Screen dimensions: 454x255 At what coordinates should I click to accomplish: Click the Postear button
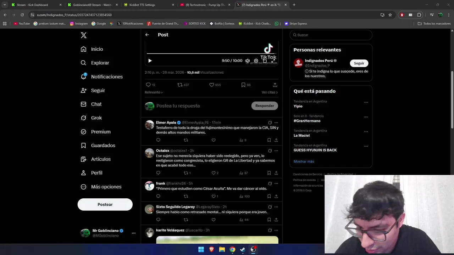pyautogui.click(x=105, y=204)
